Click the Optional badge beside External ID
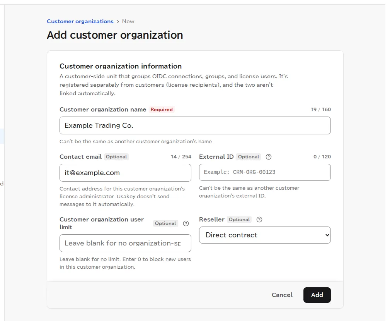This screenshot has height=321, width=390. tap(249, 157)
